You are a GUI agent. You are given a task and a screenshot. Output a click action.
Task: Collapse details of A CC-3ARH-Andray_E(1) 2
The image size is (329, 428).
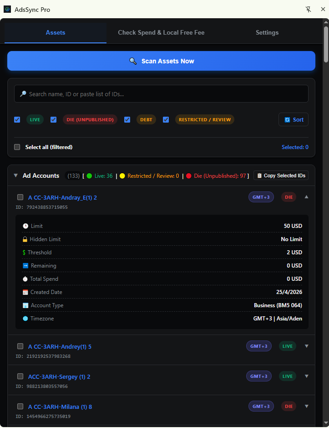coord(306,197)
